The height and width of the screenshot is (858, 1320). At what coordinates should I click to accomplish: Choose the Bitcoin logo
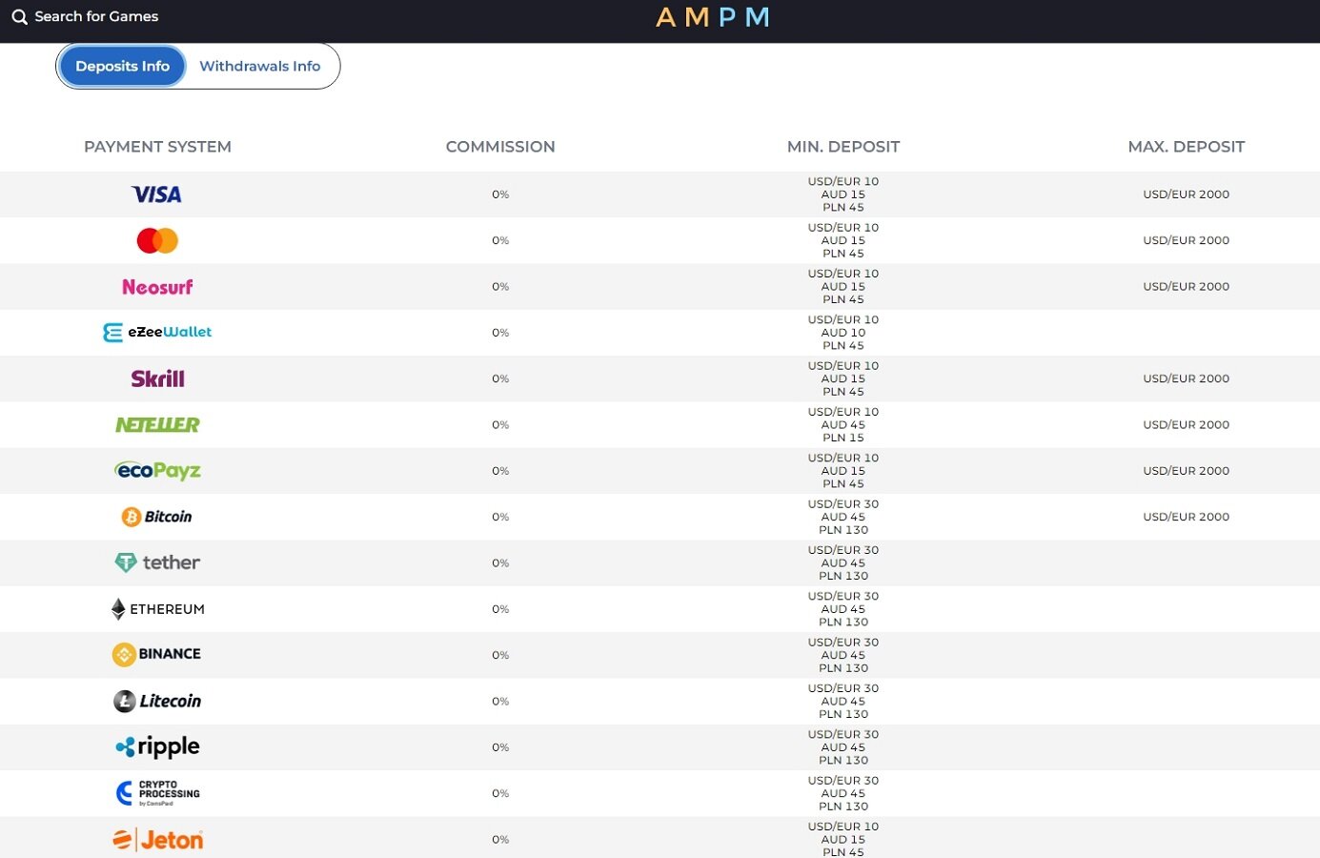click(x=157, y=517)
